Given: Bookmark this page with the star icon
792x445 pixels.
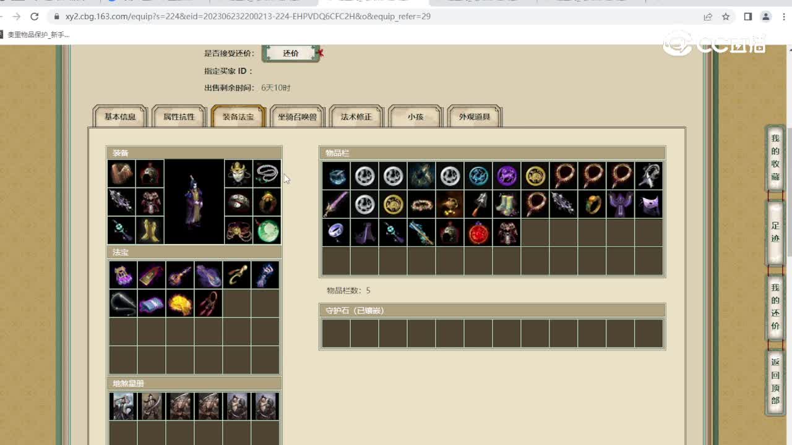Looking at the screenshot, I should pos(726,17).
